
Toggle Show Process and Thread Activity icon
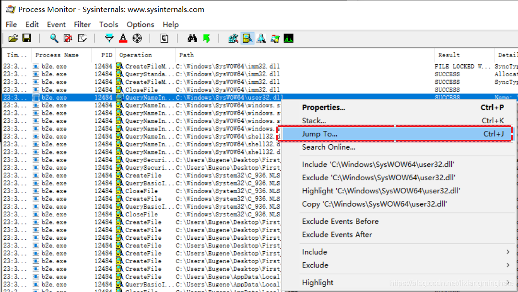(275, 38)
